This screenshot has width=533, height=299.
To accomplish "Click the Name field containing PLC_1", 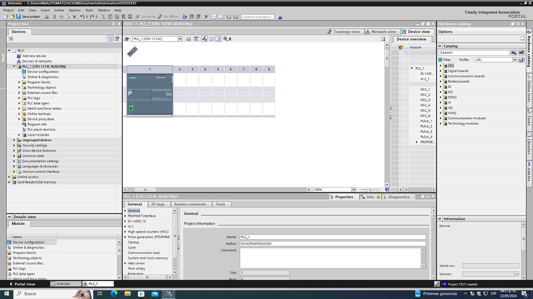I will [x=333, y=237].
